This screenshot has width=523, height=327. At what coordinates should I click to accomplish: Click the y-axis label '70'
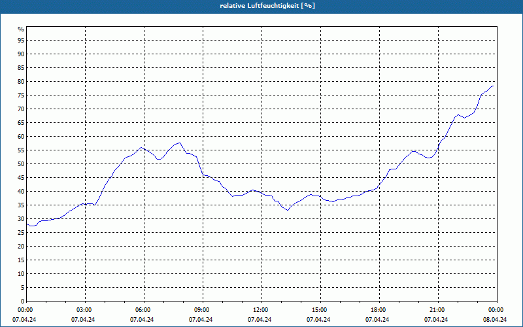[21, 109]
